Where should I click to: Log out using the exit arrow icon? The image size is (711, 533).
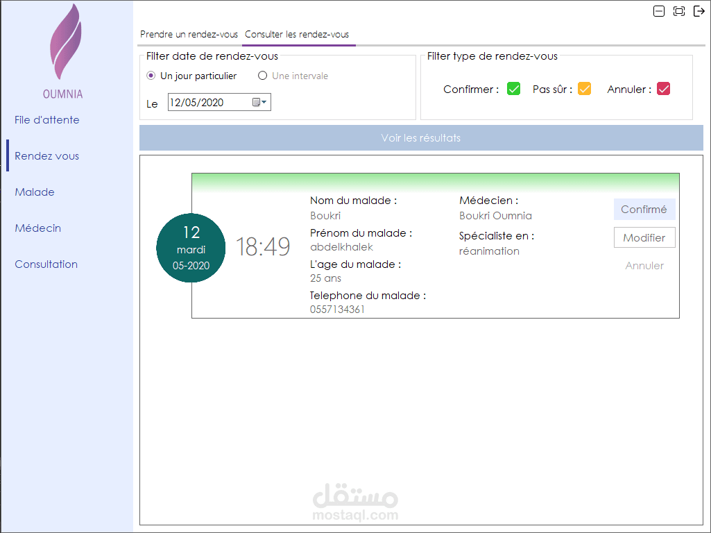coord(699,11)
